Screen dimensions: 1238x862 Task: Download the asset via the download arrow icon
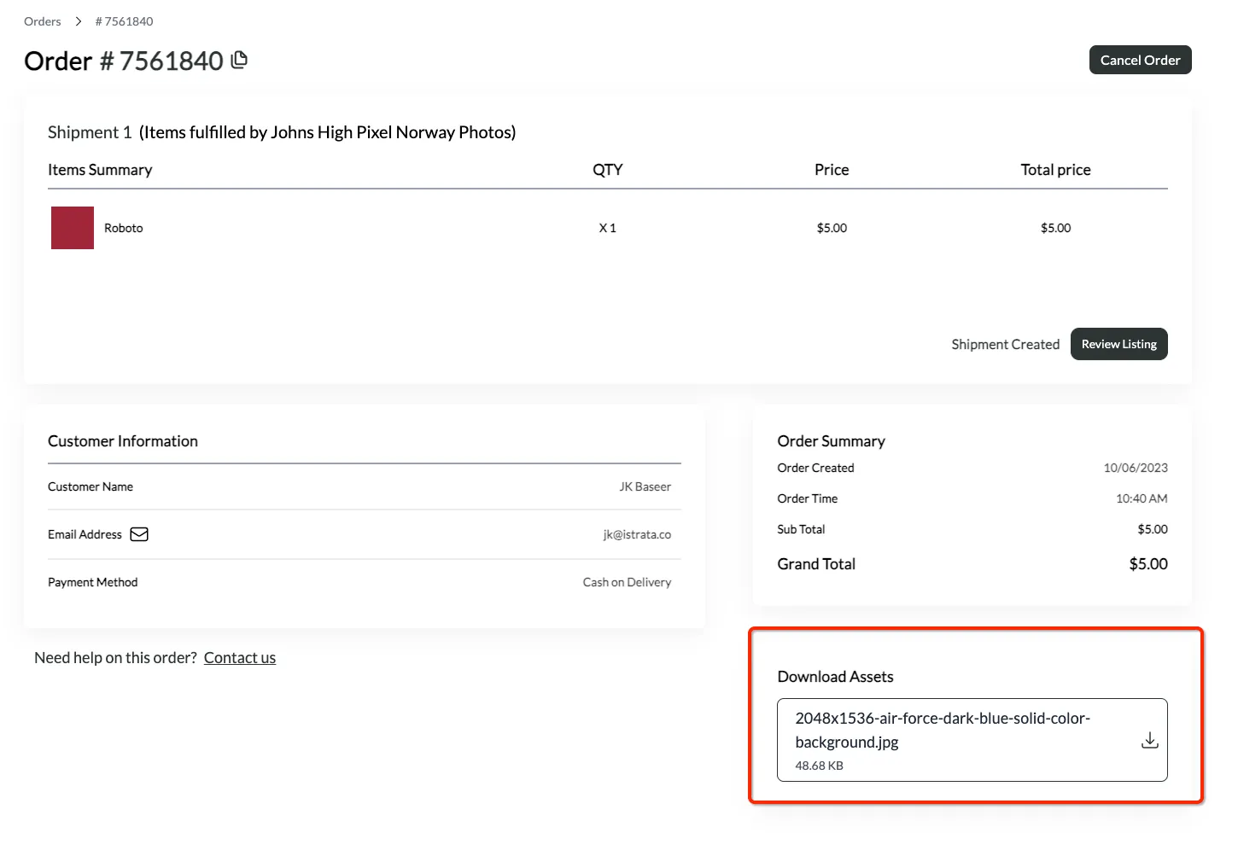[1149, 740]
